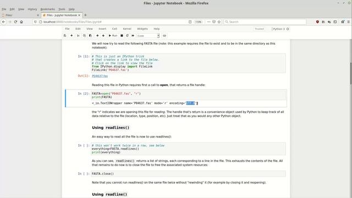Run the selected cell
This screenshot has height=198, width=352.
(x=113, y=36)
